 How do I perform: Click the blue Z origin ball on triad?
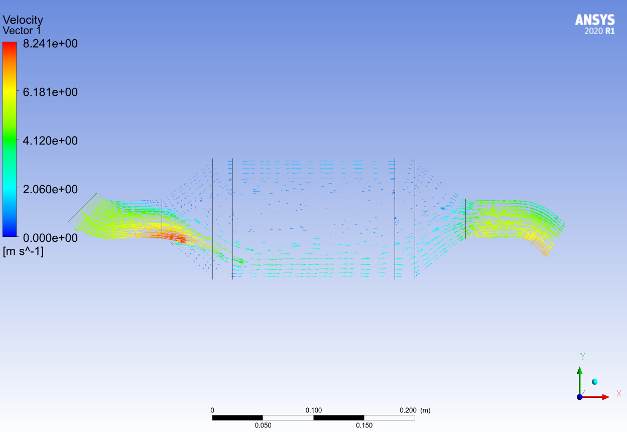[x=580, y=396]
